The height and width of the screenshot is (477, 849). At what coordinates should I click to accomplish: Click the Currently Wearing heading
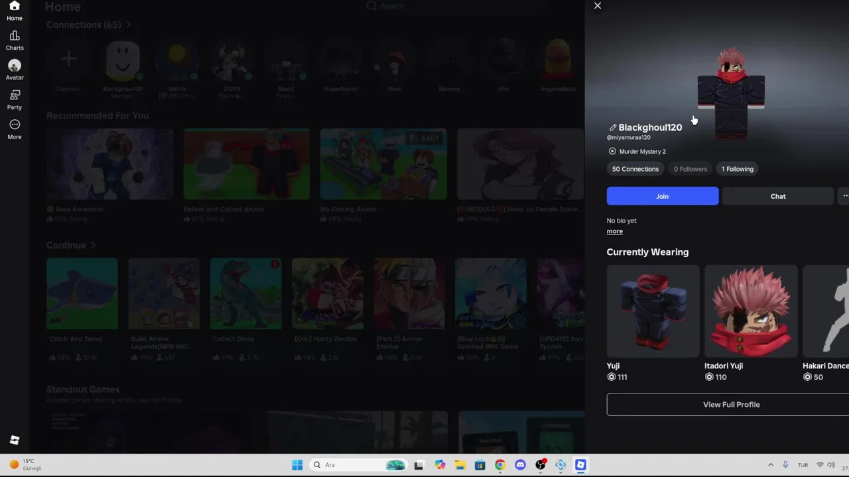pyautogui.click(x=647, y=252)
